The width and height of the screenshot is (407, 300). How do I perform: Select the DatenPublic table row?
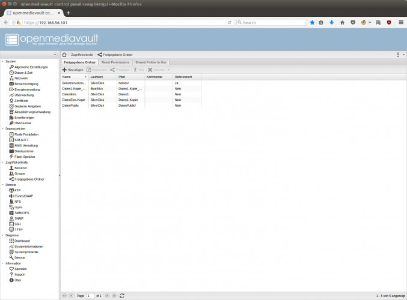[131, 106]
